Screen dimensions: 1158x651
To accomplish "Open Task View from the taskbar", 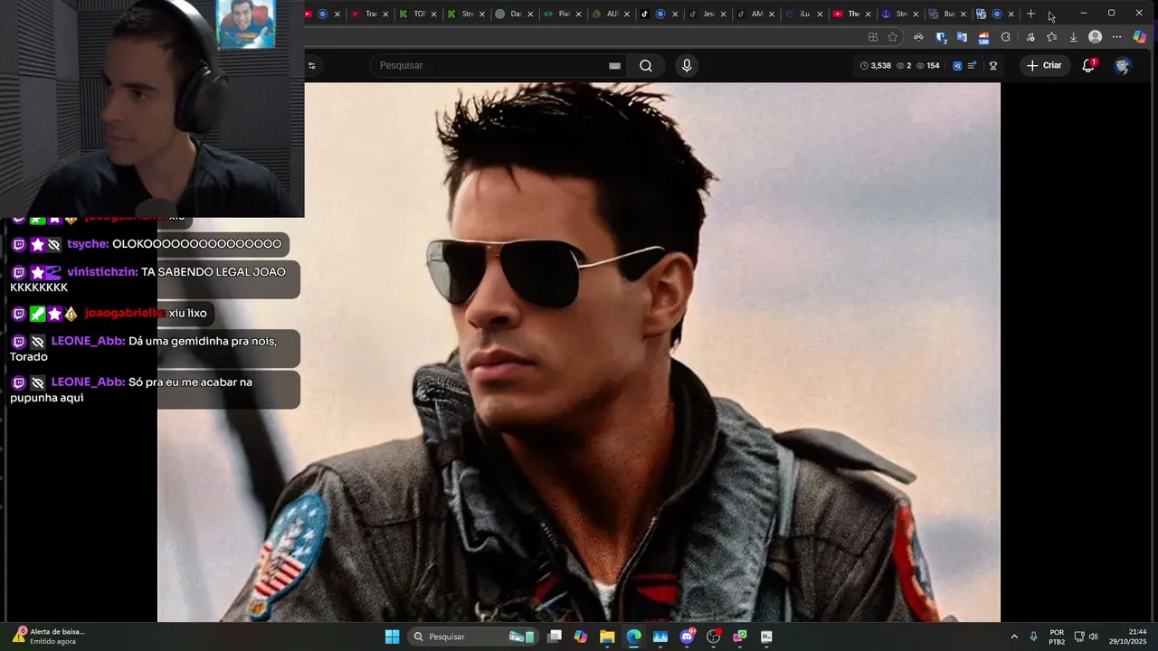I will (555, 637).
